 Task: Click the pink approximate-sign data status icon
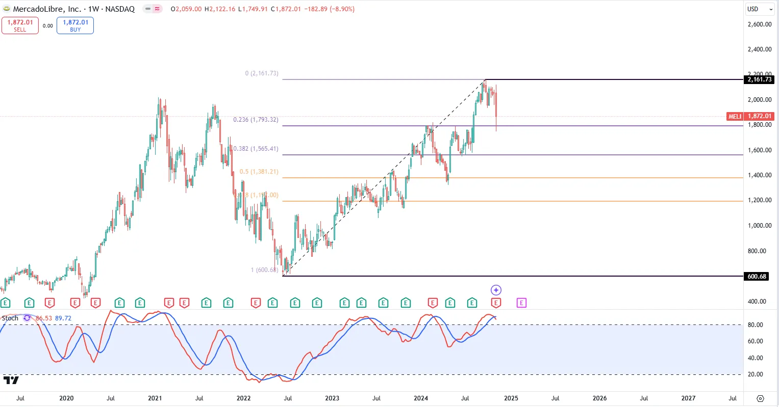157,9
